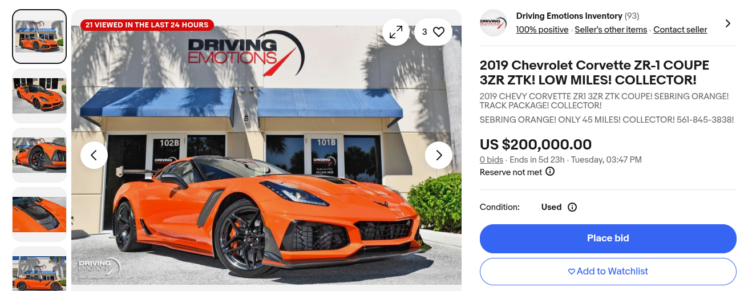Open the 0 bids history link
The width and height of the screenshot is (748, 291).
[491, 160]
